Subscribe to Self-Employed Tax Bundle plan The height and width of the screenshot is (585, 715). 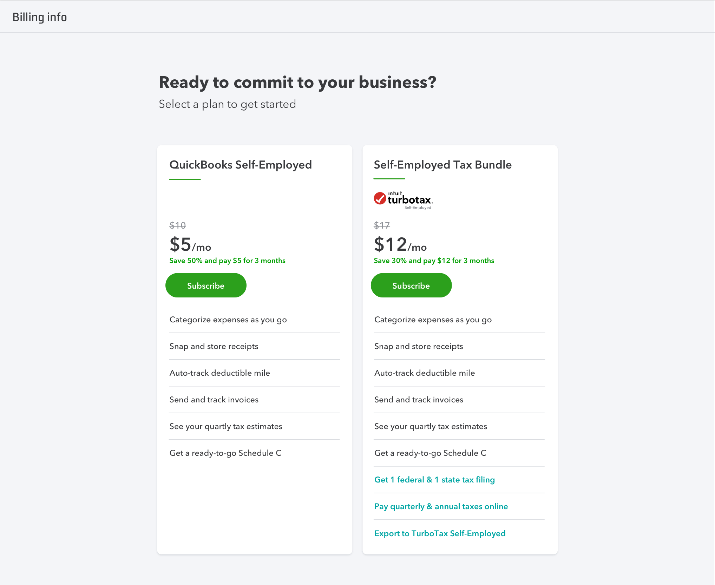tap(411, 285)
